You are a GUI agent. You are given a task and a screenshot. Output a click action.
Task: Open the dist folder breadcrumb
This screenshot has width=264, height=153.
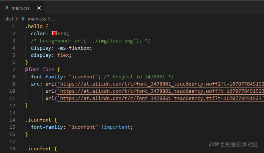click(9, 19)
